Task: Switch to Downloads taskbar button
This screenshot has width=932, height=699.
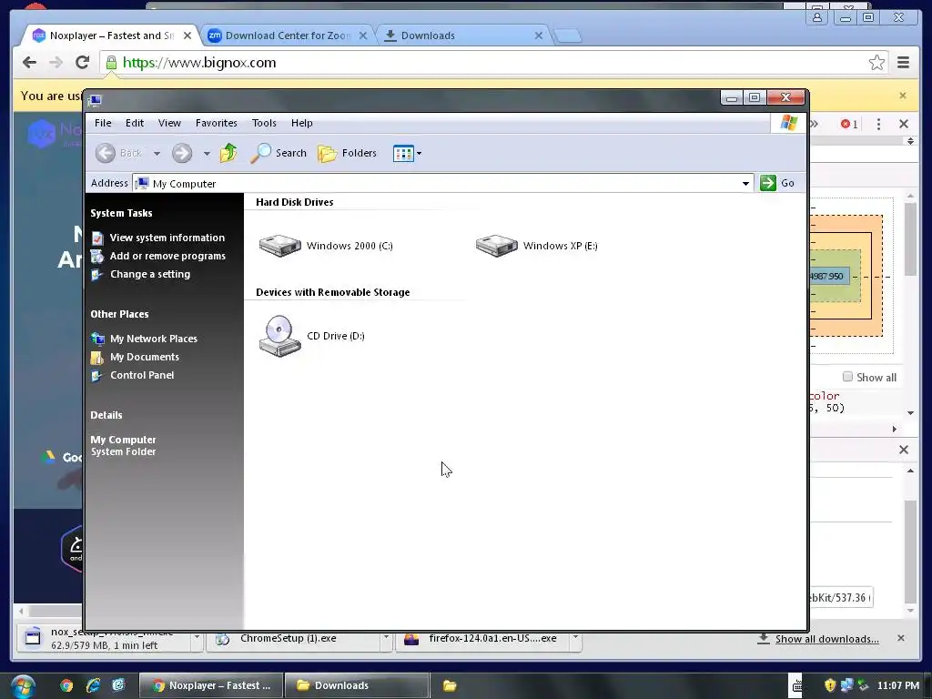Action: [x=357, y=685]
